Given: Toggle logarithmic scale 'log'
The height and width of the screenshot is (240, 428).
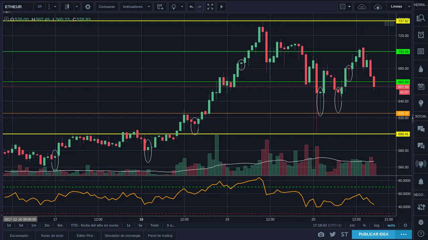Looking at the screenshot, I should tap(377, 225).
